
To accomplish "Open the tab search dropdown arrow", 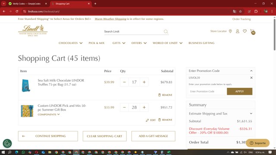I will pyautogui.click(x=4, y=3).
